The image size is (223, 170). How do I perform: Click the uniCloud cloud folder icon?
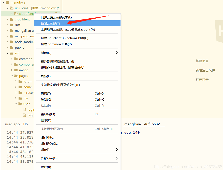11,8
